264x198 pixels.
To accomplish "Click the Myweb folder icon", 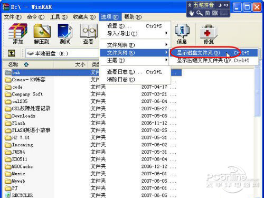I will [x=8, y=181].
